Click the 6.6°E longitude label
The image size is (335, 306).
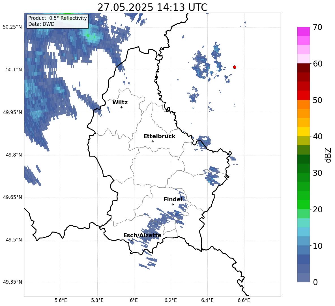coord(244,300)
